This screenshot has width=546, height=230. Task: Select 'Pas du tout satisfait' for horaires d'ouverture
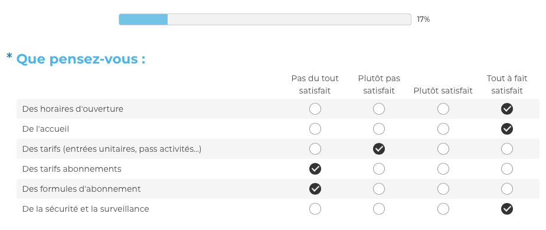point(315,109)
